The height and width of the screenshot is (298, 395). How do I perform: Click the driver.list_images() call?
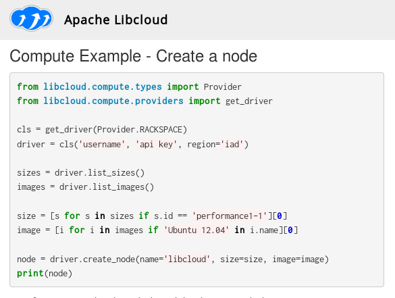107,187
